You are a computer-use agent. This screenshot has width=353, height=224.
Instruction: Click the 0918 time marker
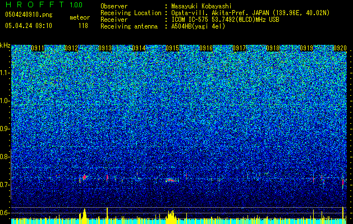point(273,48)
